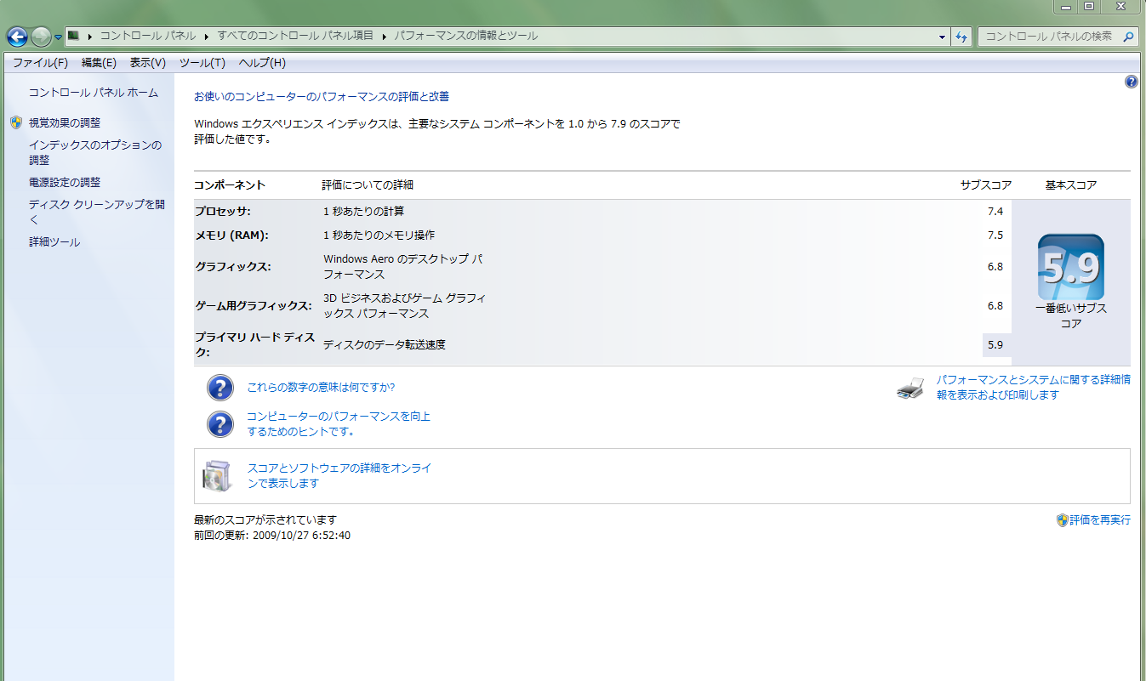Open the ツール(T) menu
This screenshot has width=1146, height=681.
click(202, 63)
